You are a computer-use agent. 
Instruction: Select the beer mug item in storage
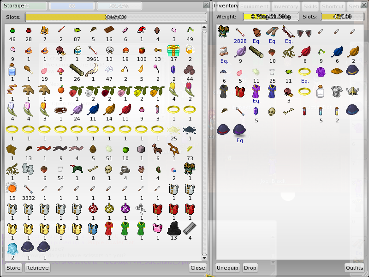click(190, 49)
